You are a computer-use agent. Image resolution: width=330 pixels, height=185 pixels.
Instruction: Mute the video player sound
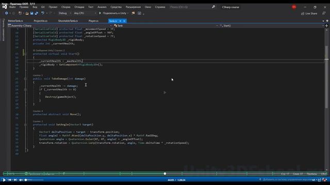click(21, 180)
